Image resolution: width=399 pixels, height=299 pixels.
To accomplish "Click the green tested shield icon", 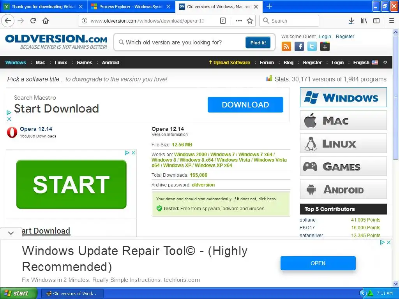I will (159, 209).
